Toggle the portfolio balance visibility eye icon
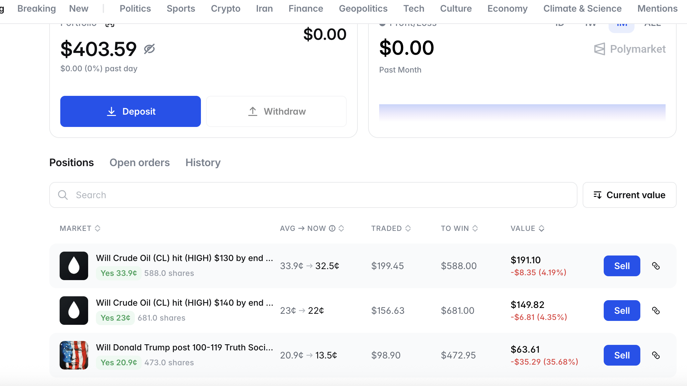The image size is (687, 386). click(149, 49)
